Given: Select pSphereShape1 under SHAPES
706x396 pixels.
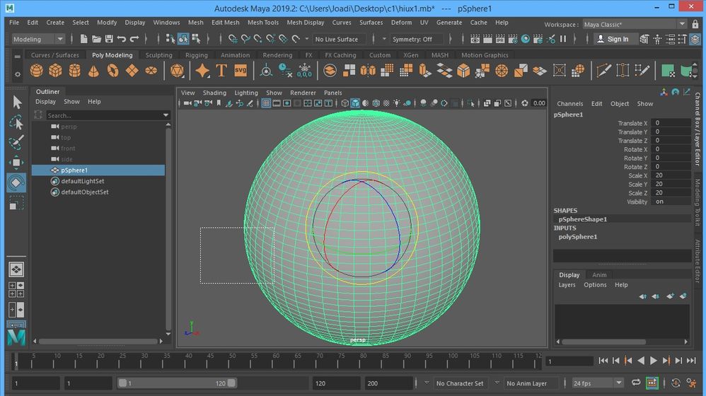Looking at the screenshot, I should pyautogui.click(x=583, y=219).
